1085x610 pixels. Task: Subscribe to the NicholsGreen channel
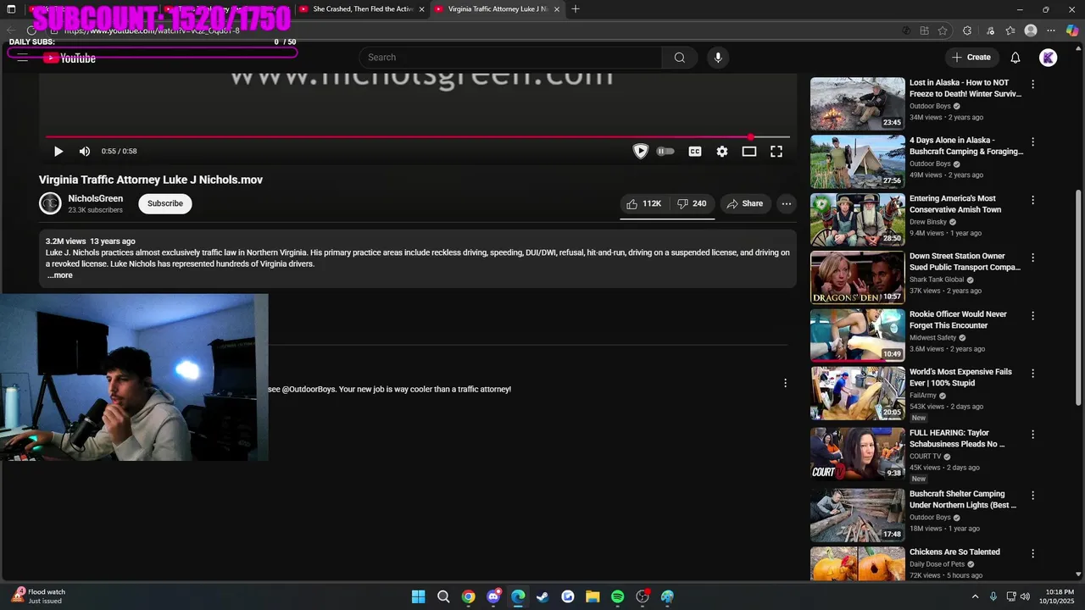point(165,203)
